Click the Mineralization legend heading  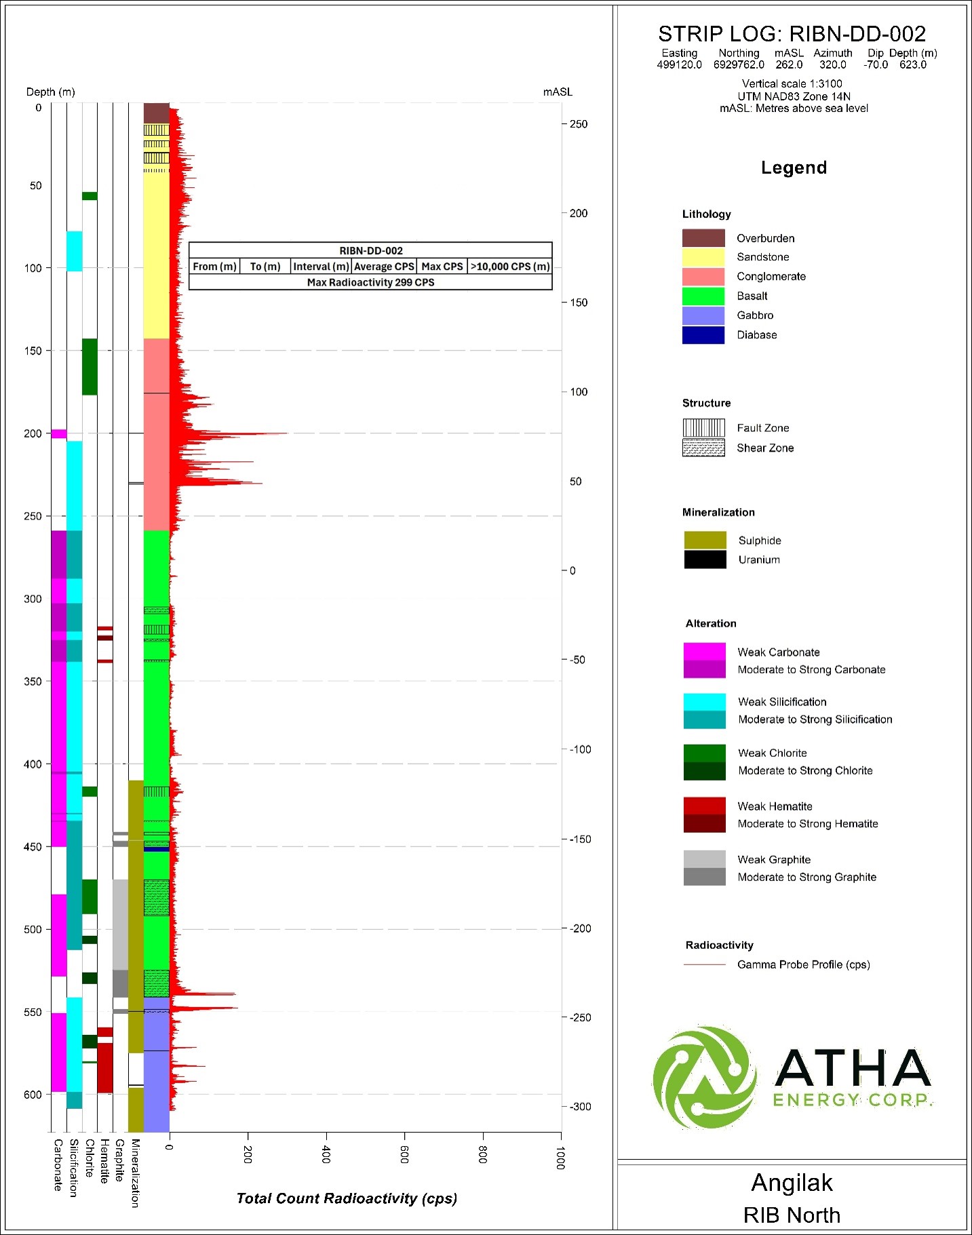(x=718, y=512)
